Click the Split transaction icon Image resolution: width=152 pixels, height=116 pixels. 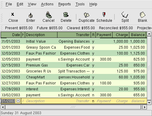click(125, 15)
